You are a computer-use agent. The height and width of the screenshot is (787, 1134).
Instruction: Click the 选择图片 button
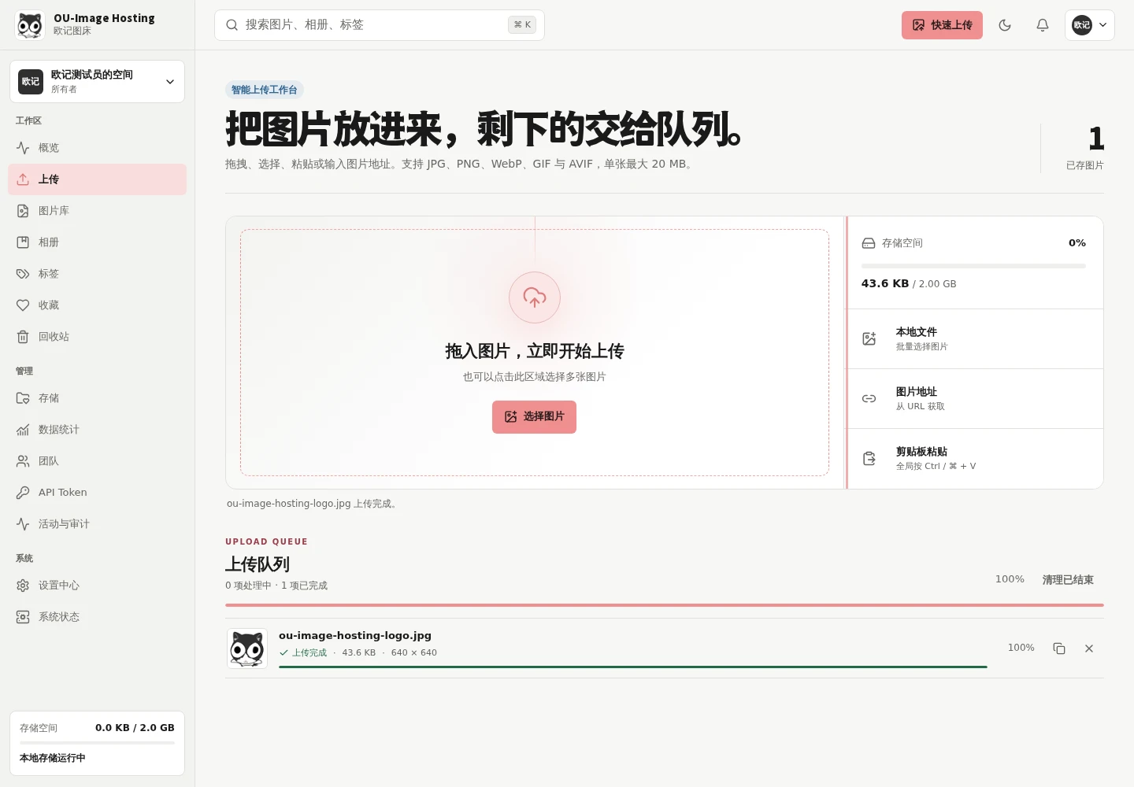[x=534, y=417]
